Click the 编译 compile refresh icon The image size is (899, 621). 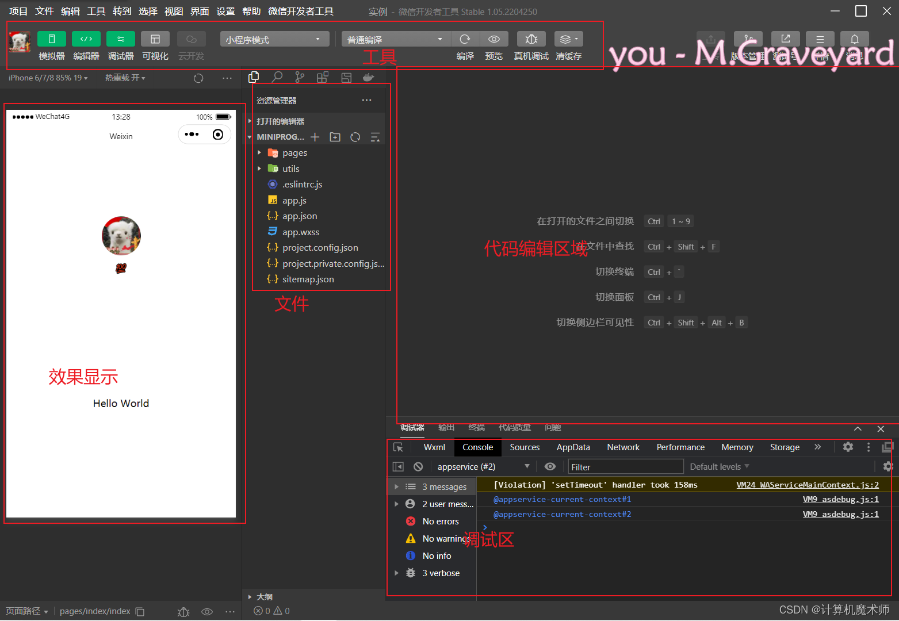(x=465, y=39)
